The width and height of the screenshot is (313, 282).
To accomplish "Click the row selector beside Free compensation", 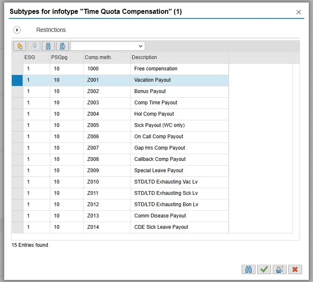I will click(17, 69).
